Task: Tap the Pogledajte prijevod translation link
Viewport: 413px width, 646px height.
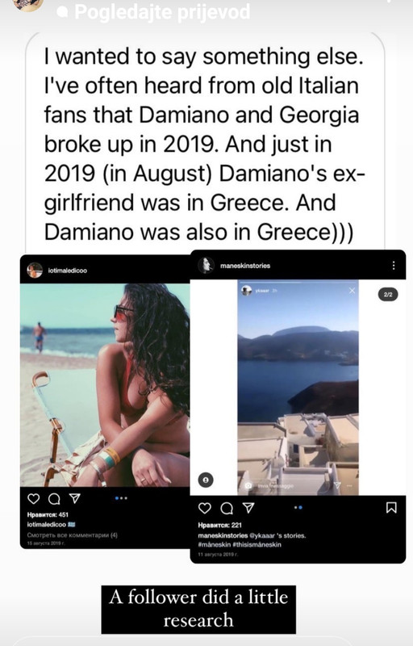Action: 162,12
